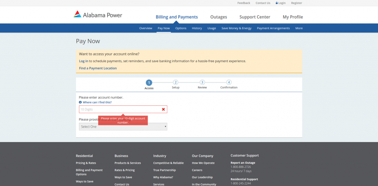Click the Contact Us link in the top bar
Viewport: 378px width, 186px height.
263,3
